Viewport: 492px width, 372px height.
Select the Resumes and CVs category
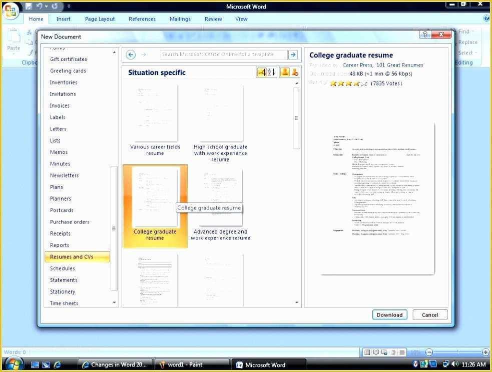click(x=77, y=256)
